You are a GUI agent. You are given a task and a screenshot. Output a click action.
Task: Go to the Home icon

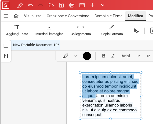click(16, 16)
